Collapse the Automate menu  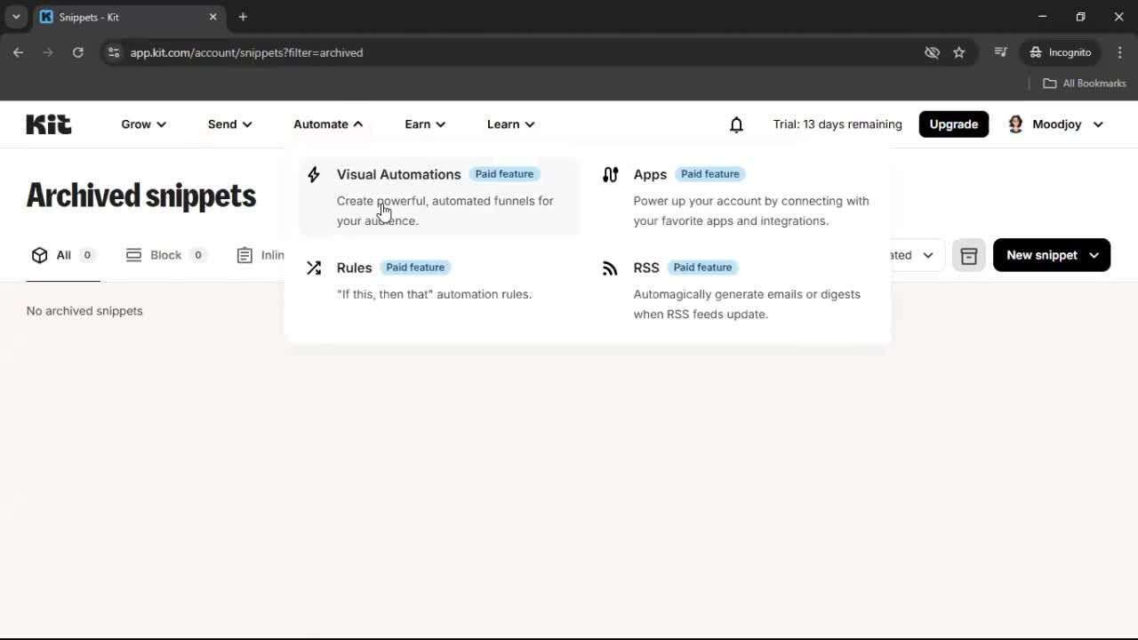326,124
